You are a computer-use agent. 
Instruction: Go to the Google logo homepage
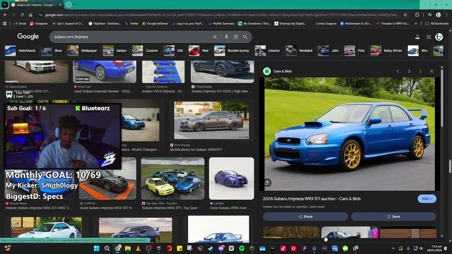tap(28, 37)
